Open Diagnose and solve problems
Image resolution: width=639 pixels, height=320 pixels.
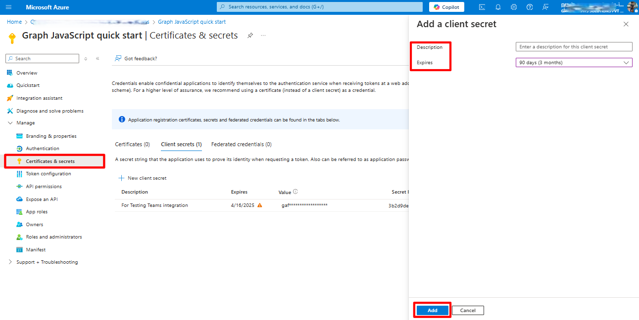click(x=49, y=111)
